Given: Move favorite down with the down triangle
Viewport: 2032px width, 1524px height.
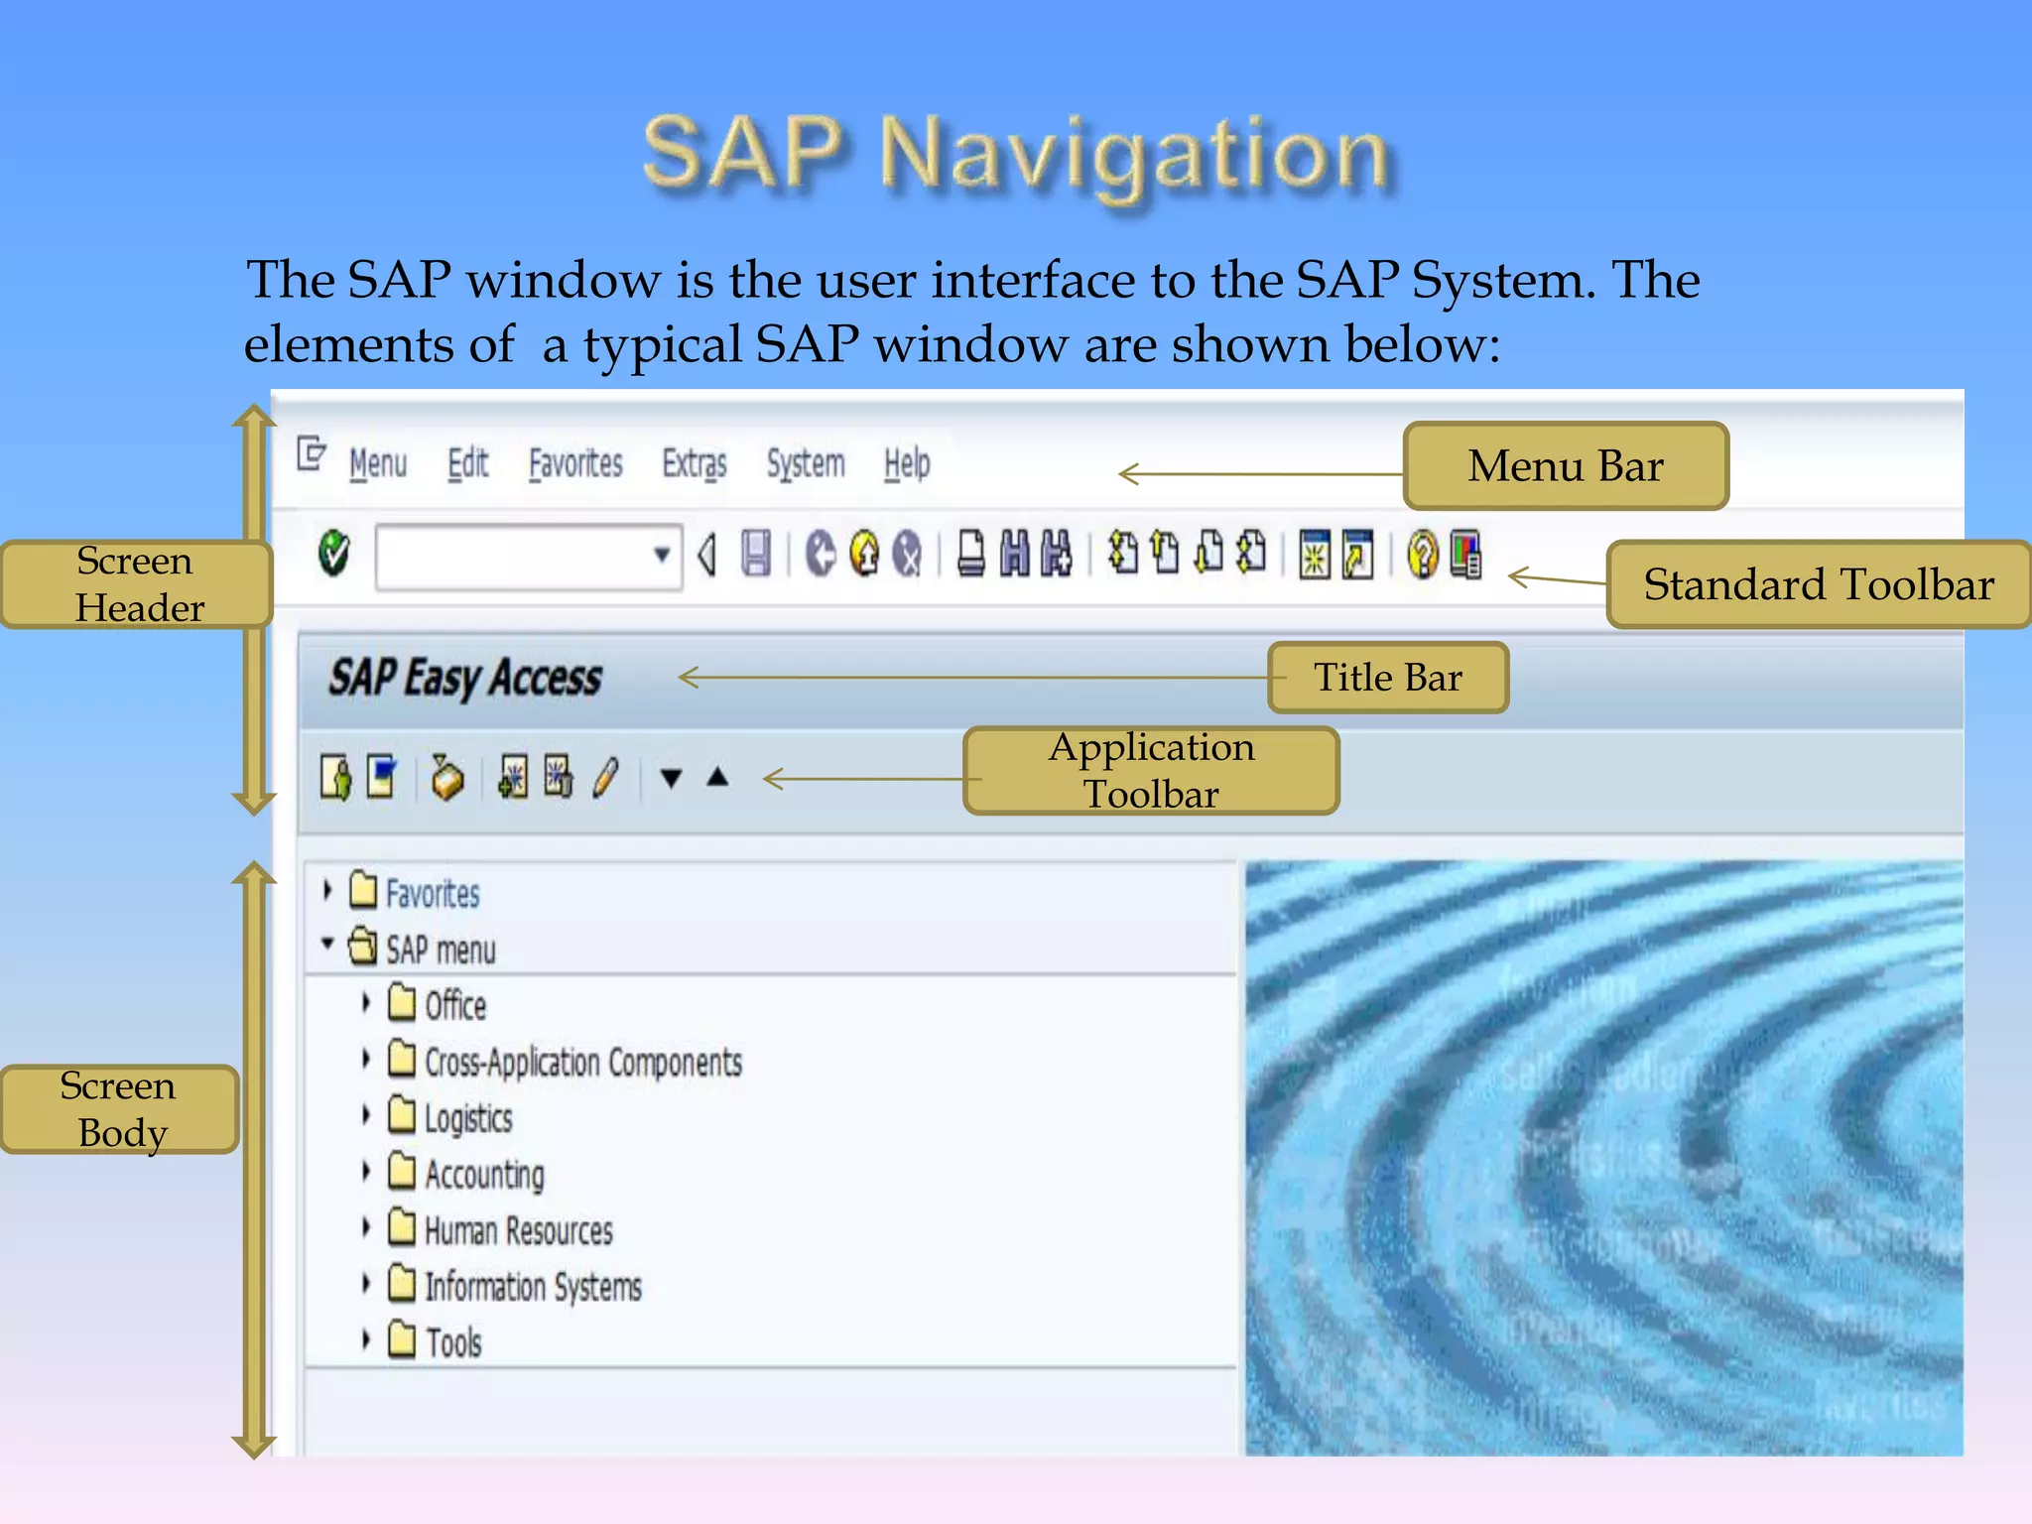Looking at the screenshot, I should point(672,778).
